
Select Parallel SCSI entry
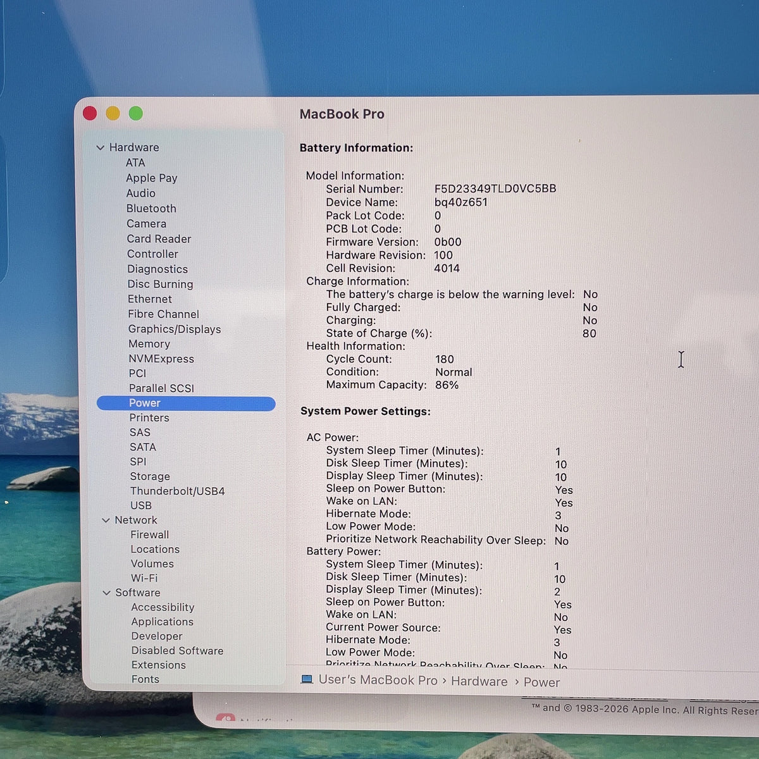tap(162, 388)
